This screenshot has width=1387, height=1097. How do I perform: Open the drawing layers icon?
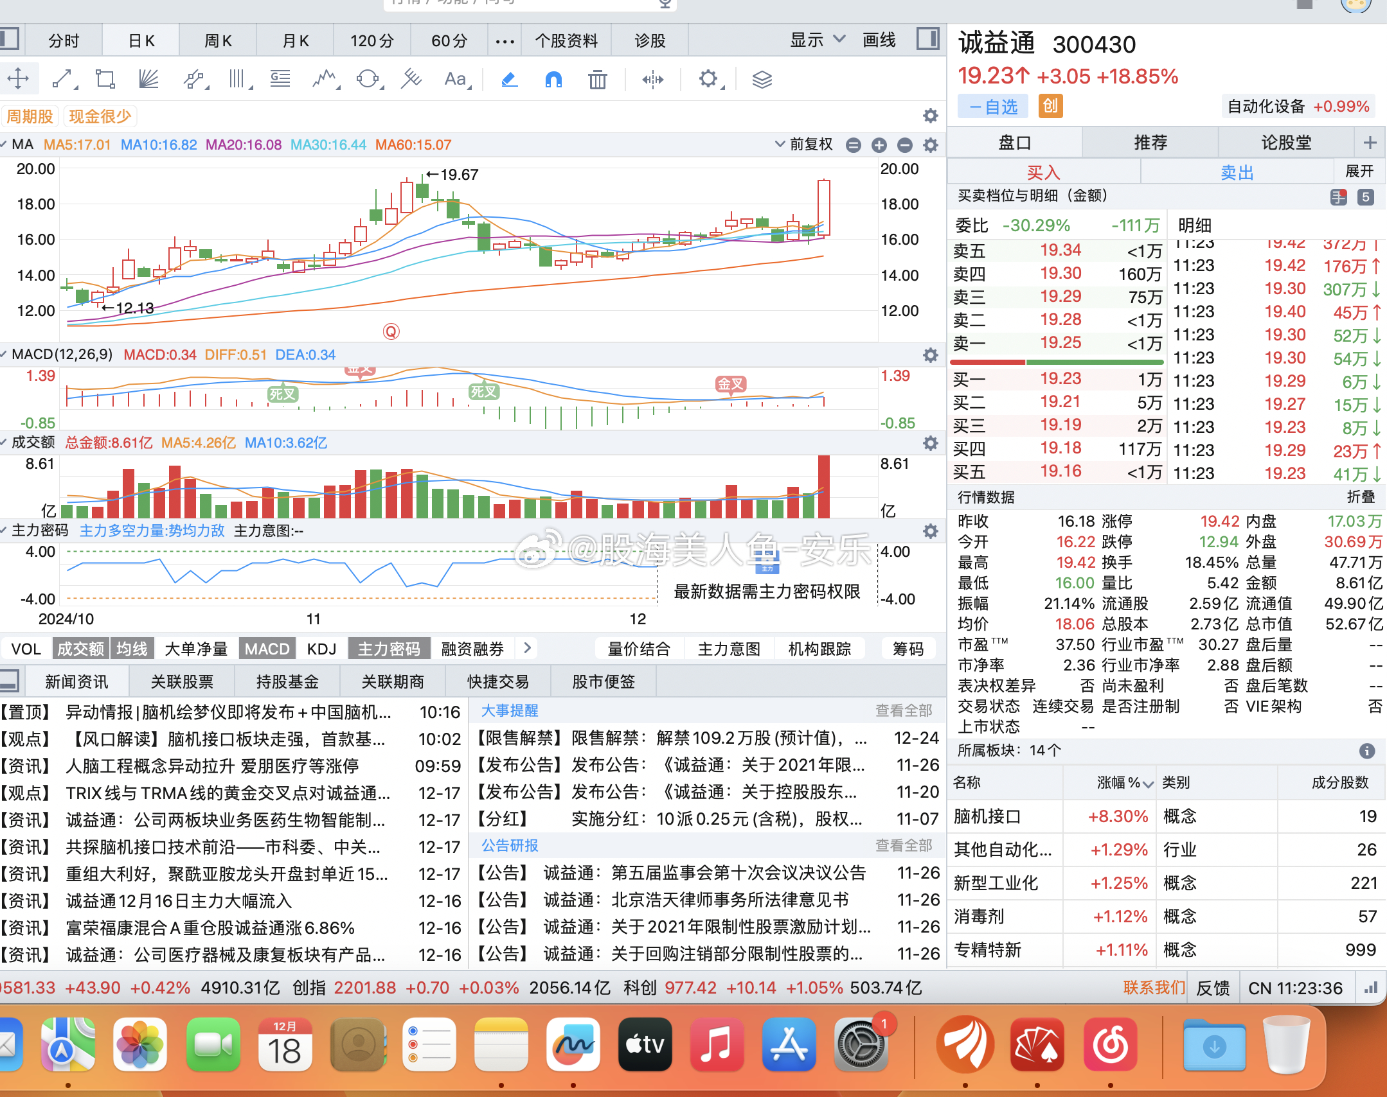tap(762, 80)
